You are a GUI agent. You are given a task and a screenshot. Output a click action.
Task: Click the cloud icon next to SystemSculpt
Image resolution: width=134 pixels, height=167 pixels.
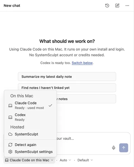(10, 134)
